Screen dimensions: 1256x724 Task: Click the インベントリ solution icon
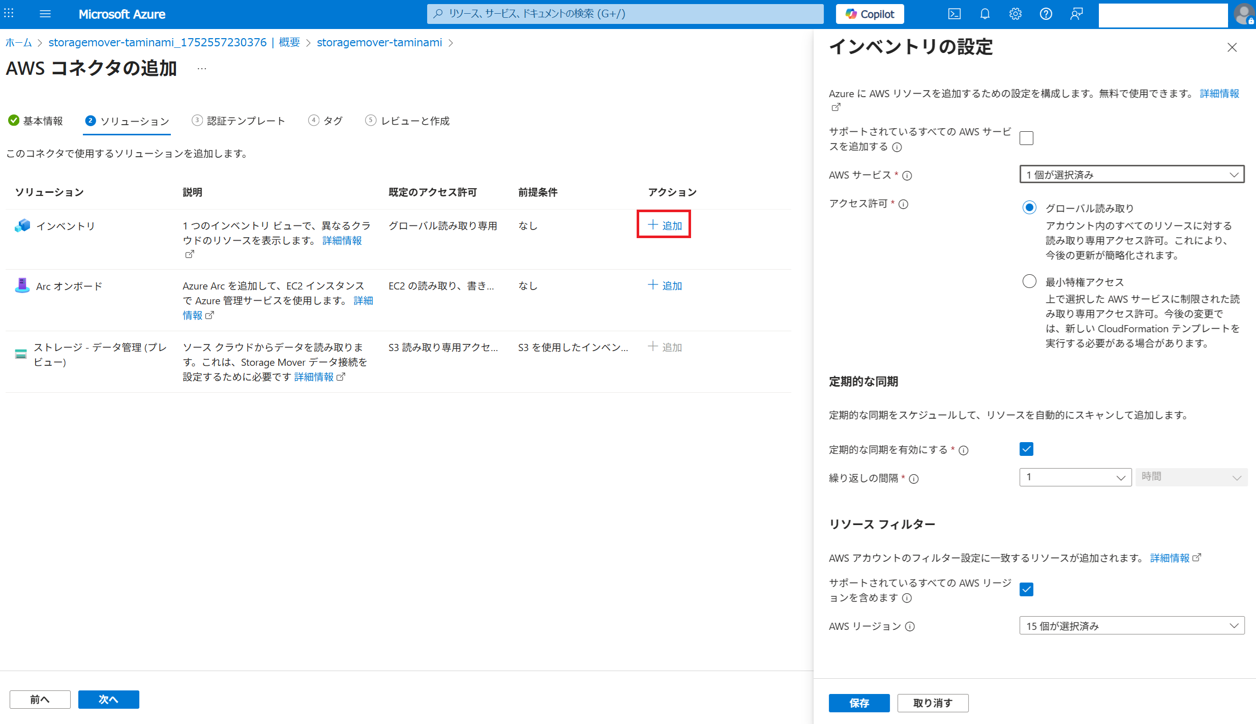[x=22, y=225]
